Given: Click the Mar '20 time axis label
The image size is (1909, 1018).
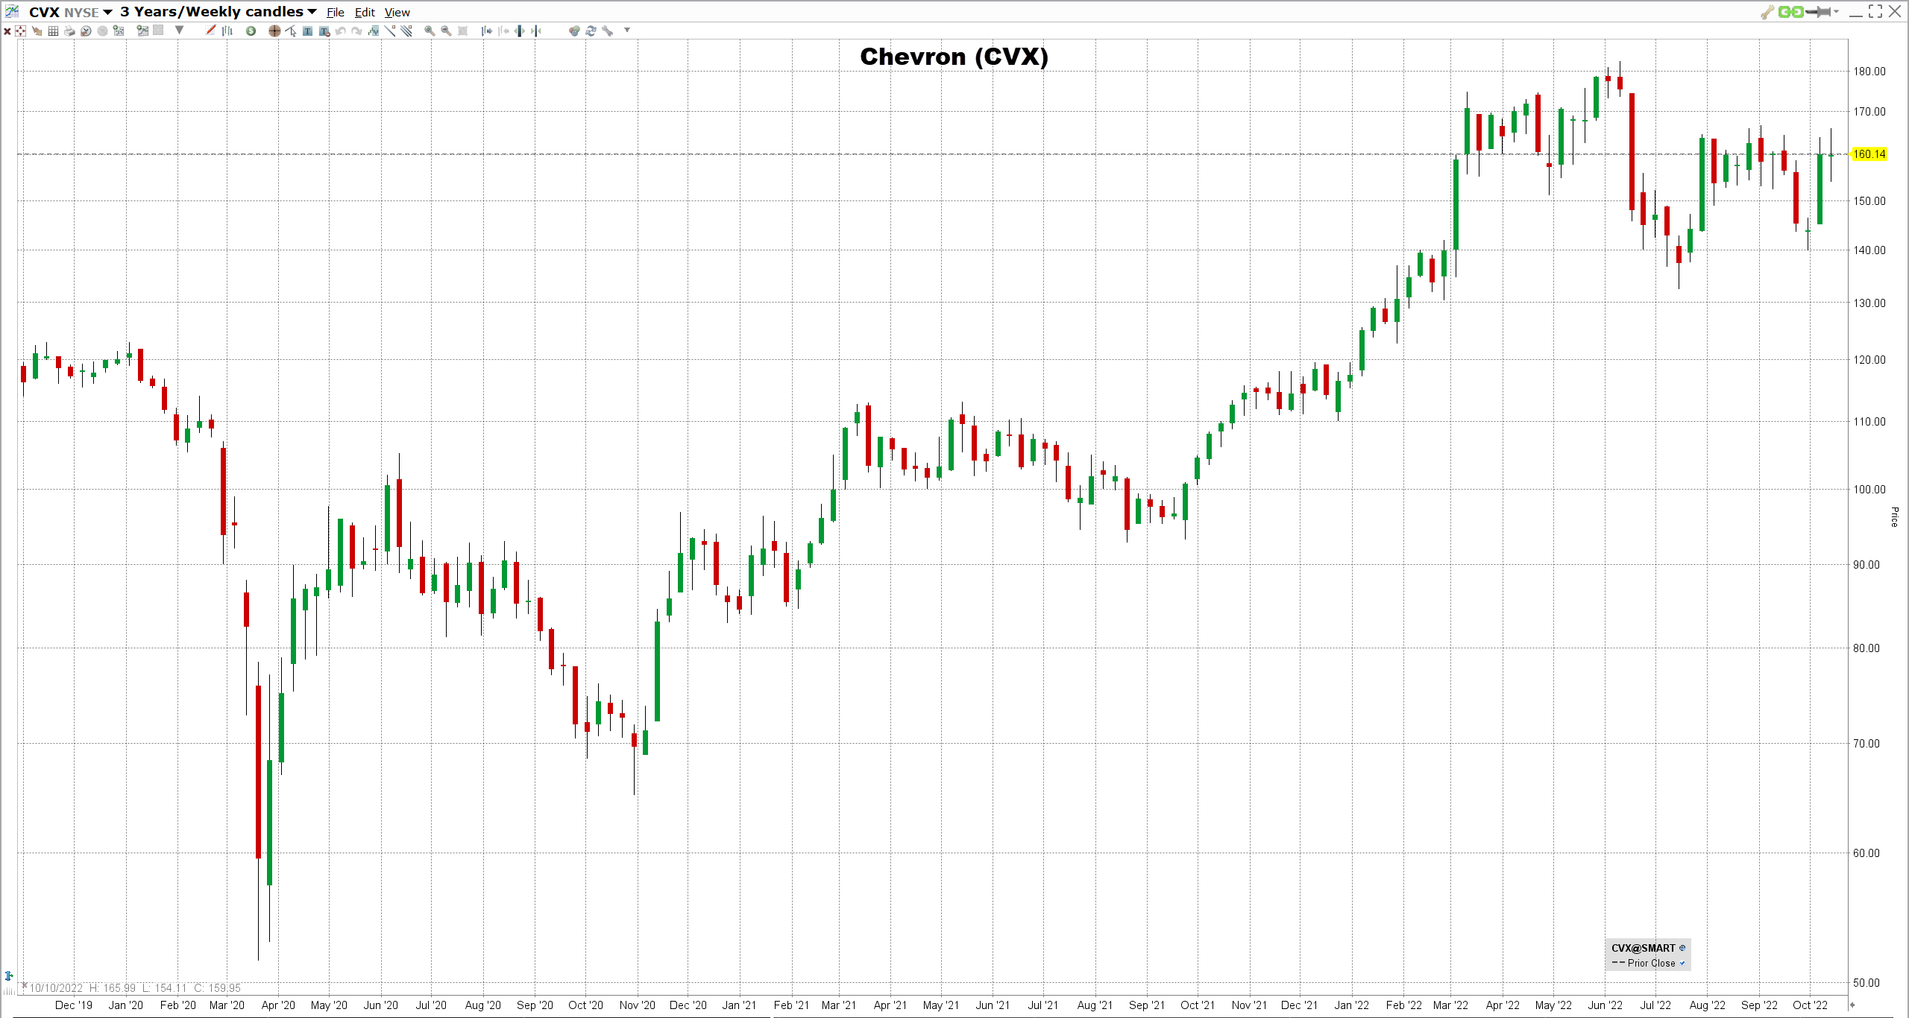Looking at the screenshot, I should 227,1005.
